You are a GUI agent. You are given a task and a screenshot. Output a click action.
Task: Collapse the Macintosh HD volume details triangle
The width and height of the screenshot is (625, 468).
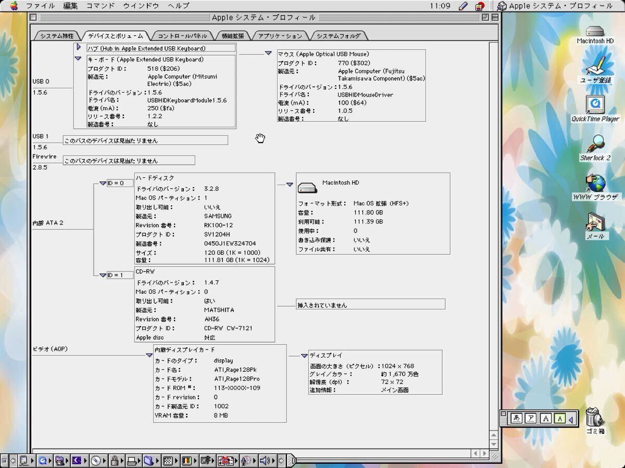pyautogui.click(x=290, y=185)
